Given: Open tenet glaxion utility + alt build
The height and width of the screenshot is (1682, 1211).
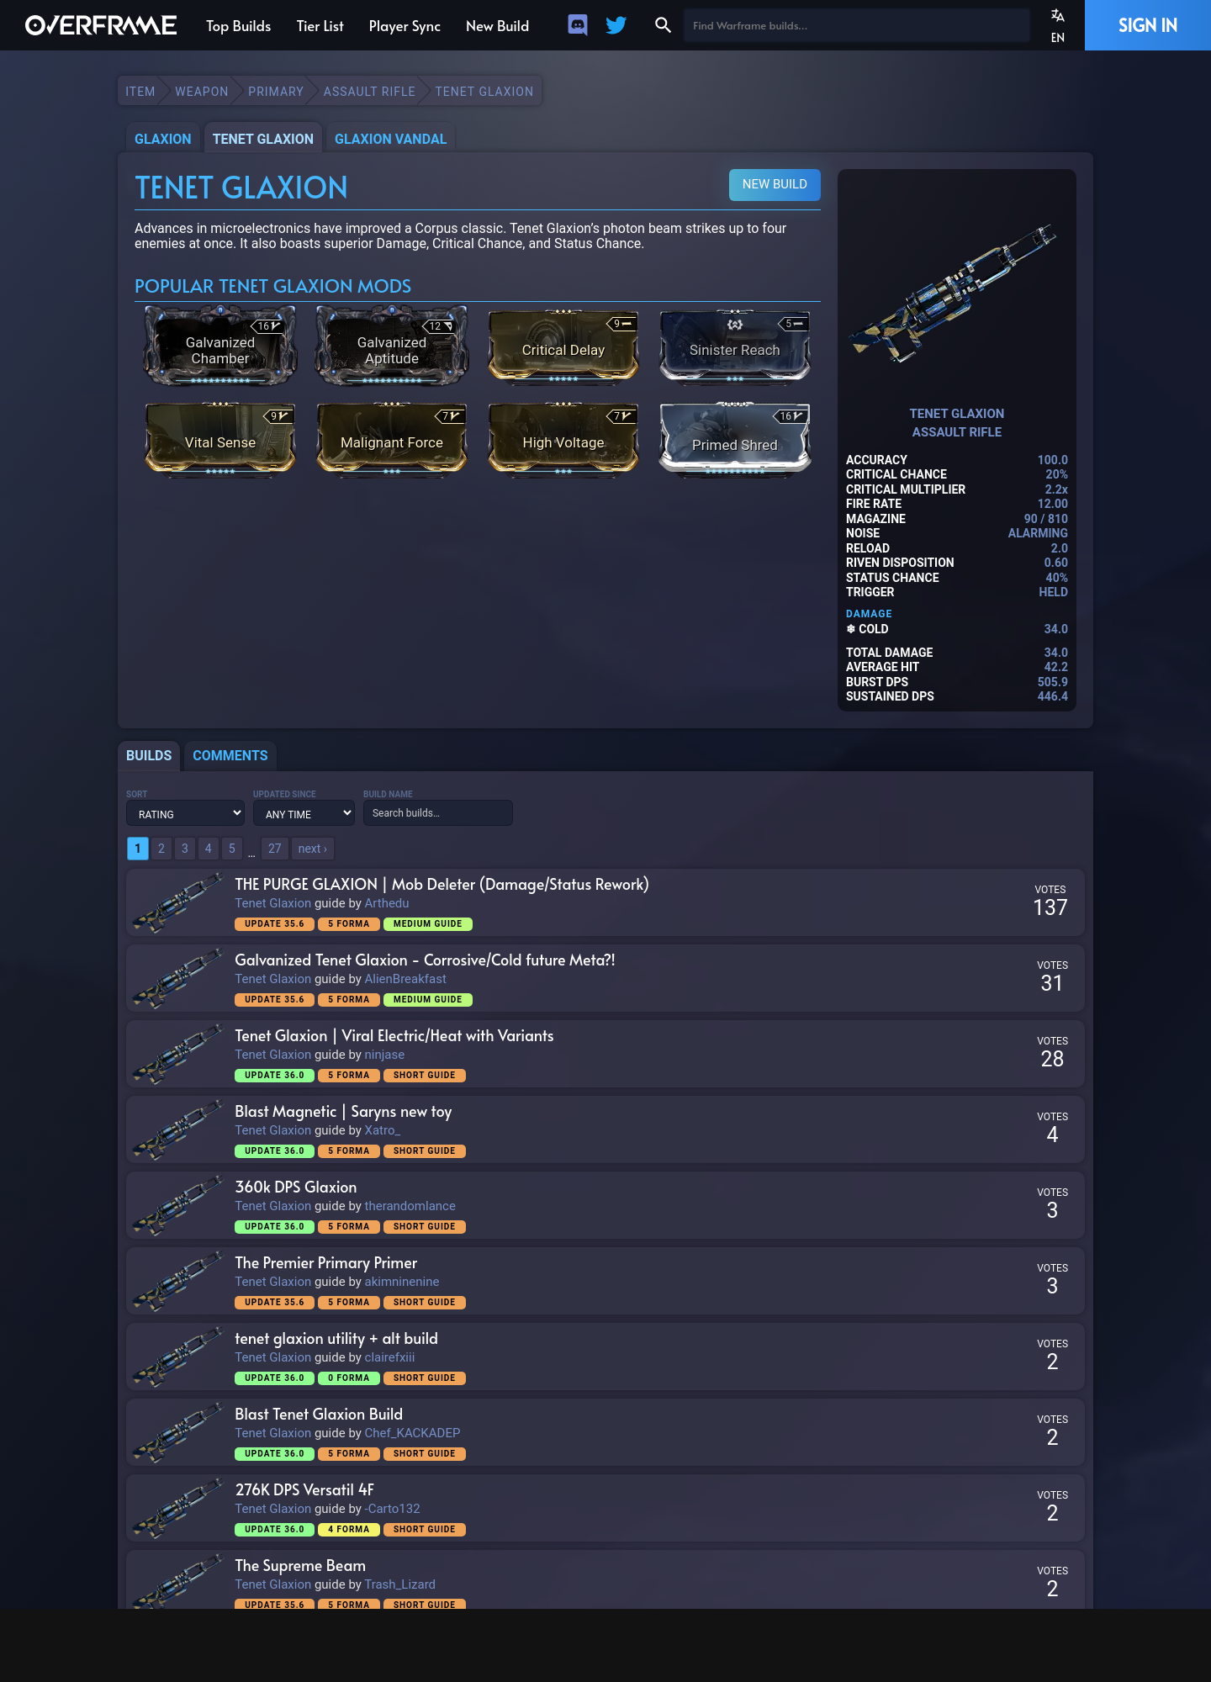Looking at the screenshot, I should point(336,1338).
